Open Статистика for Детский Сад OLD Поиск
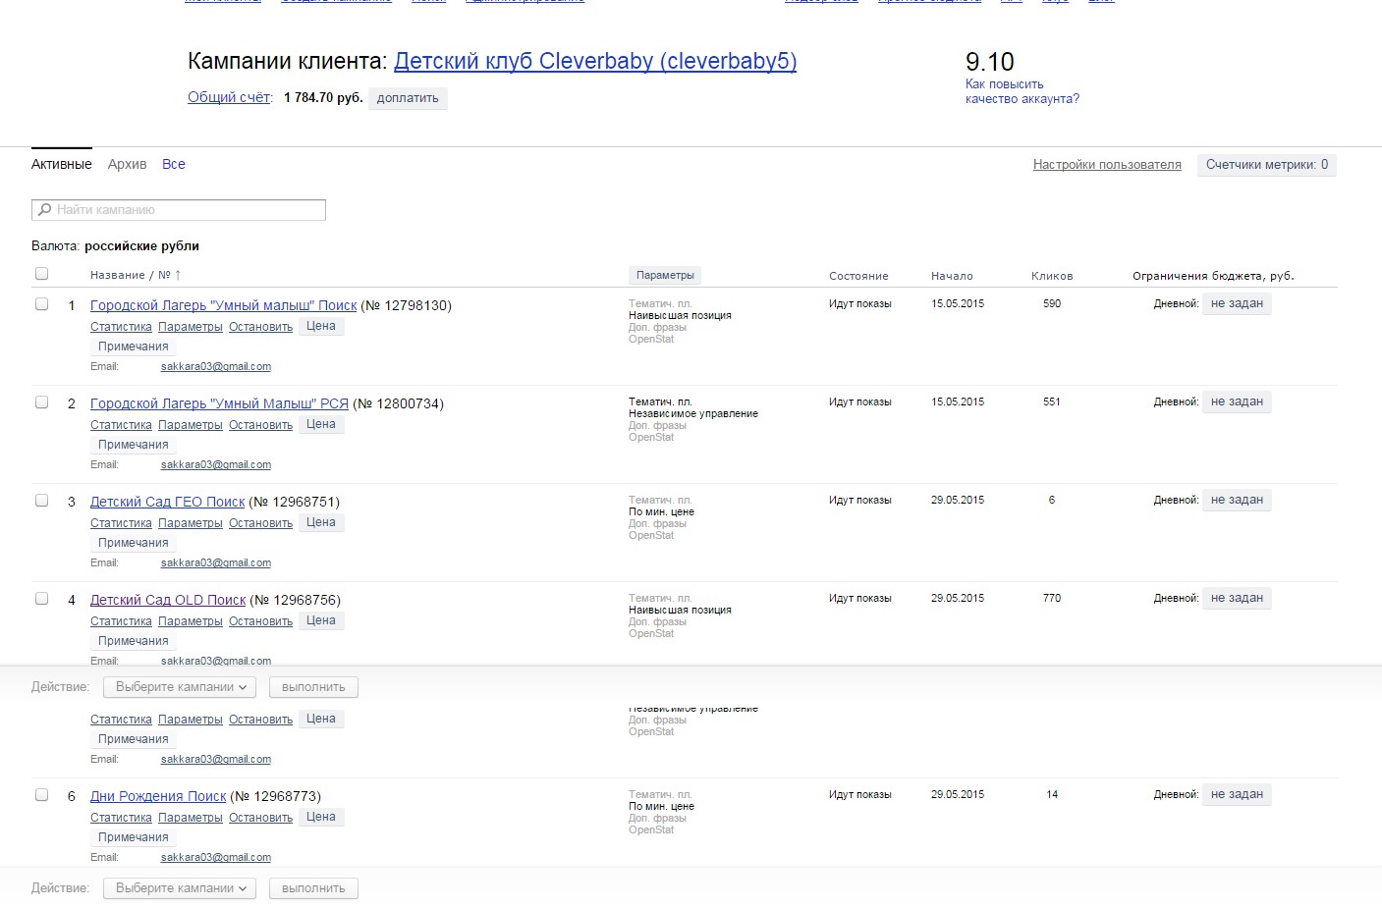 [x=121, y=621]
